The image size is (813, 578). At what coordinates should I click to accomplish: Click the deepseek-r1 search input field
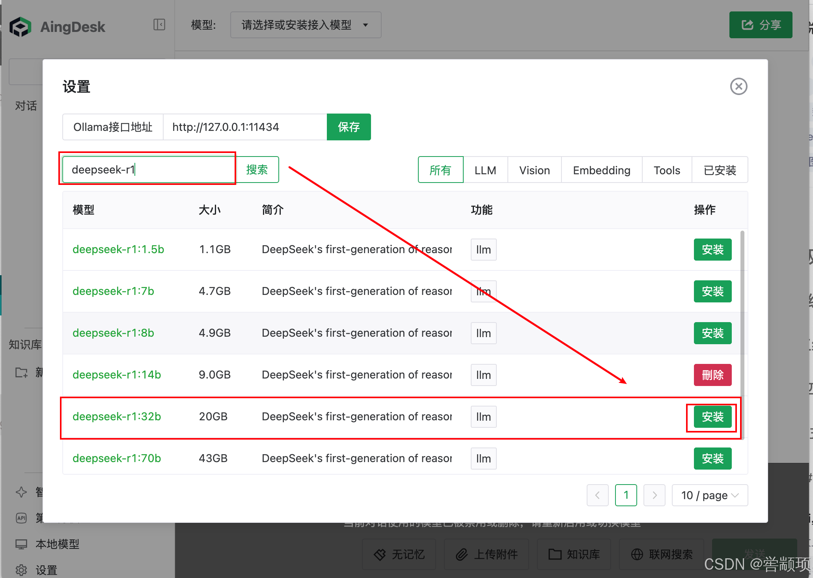(149, 170)
